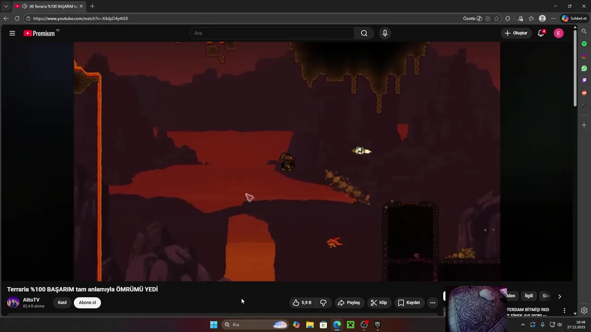Open File Explorer from taskbar
The image size is (591, 332).
pyautogui.click(x=310, y=325)
